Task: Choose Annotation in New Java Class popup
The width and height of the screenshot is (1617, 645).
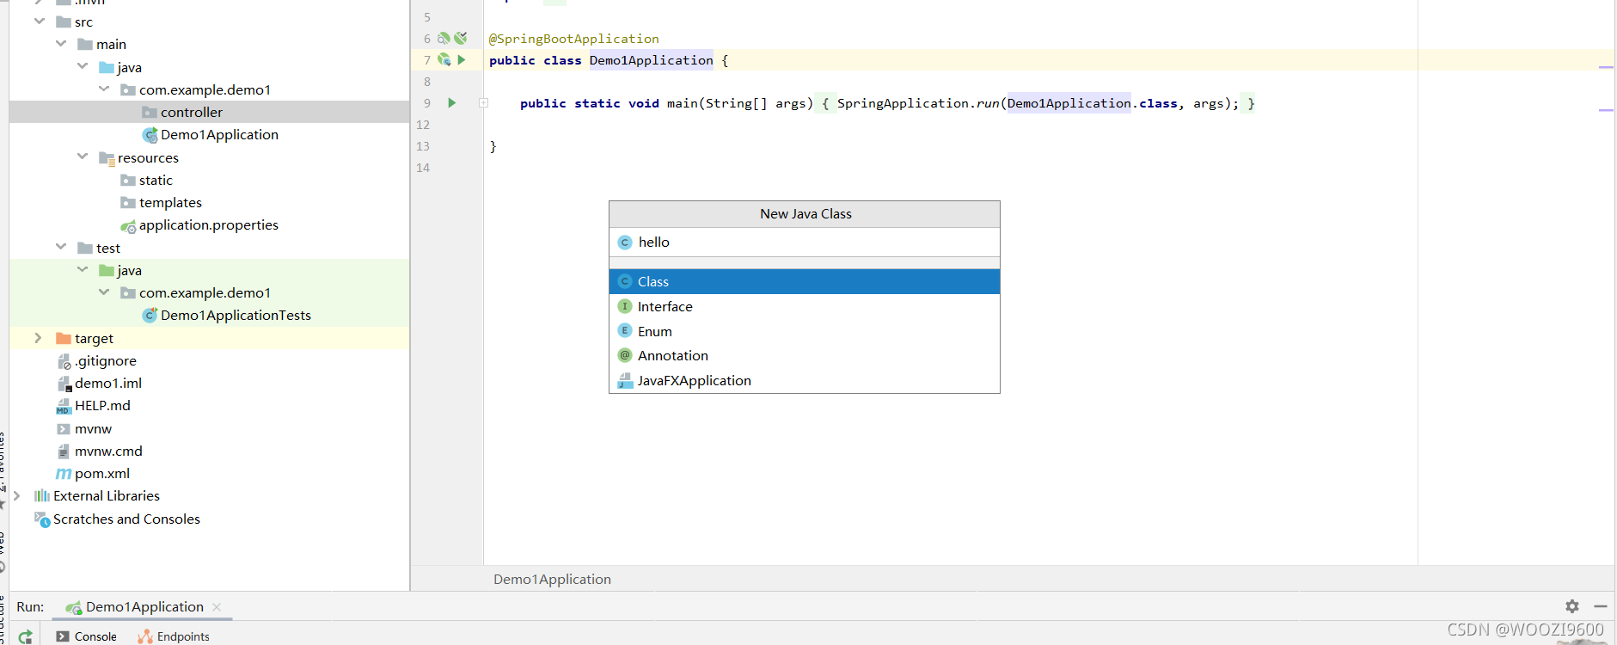Action: [x=805, y=355]
